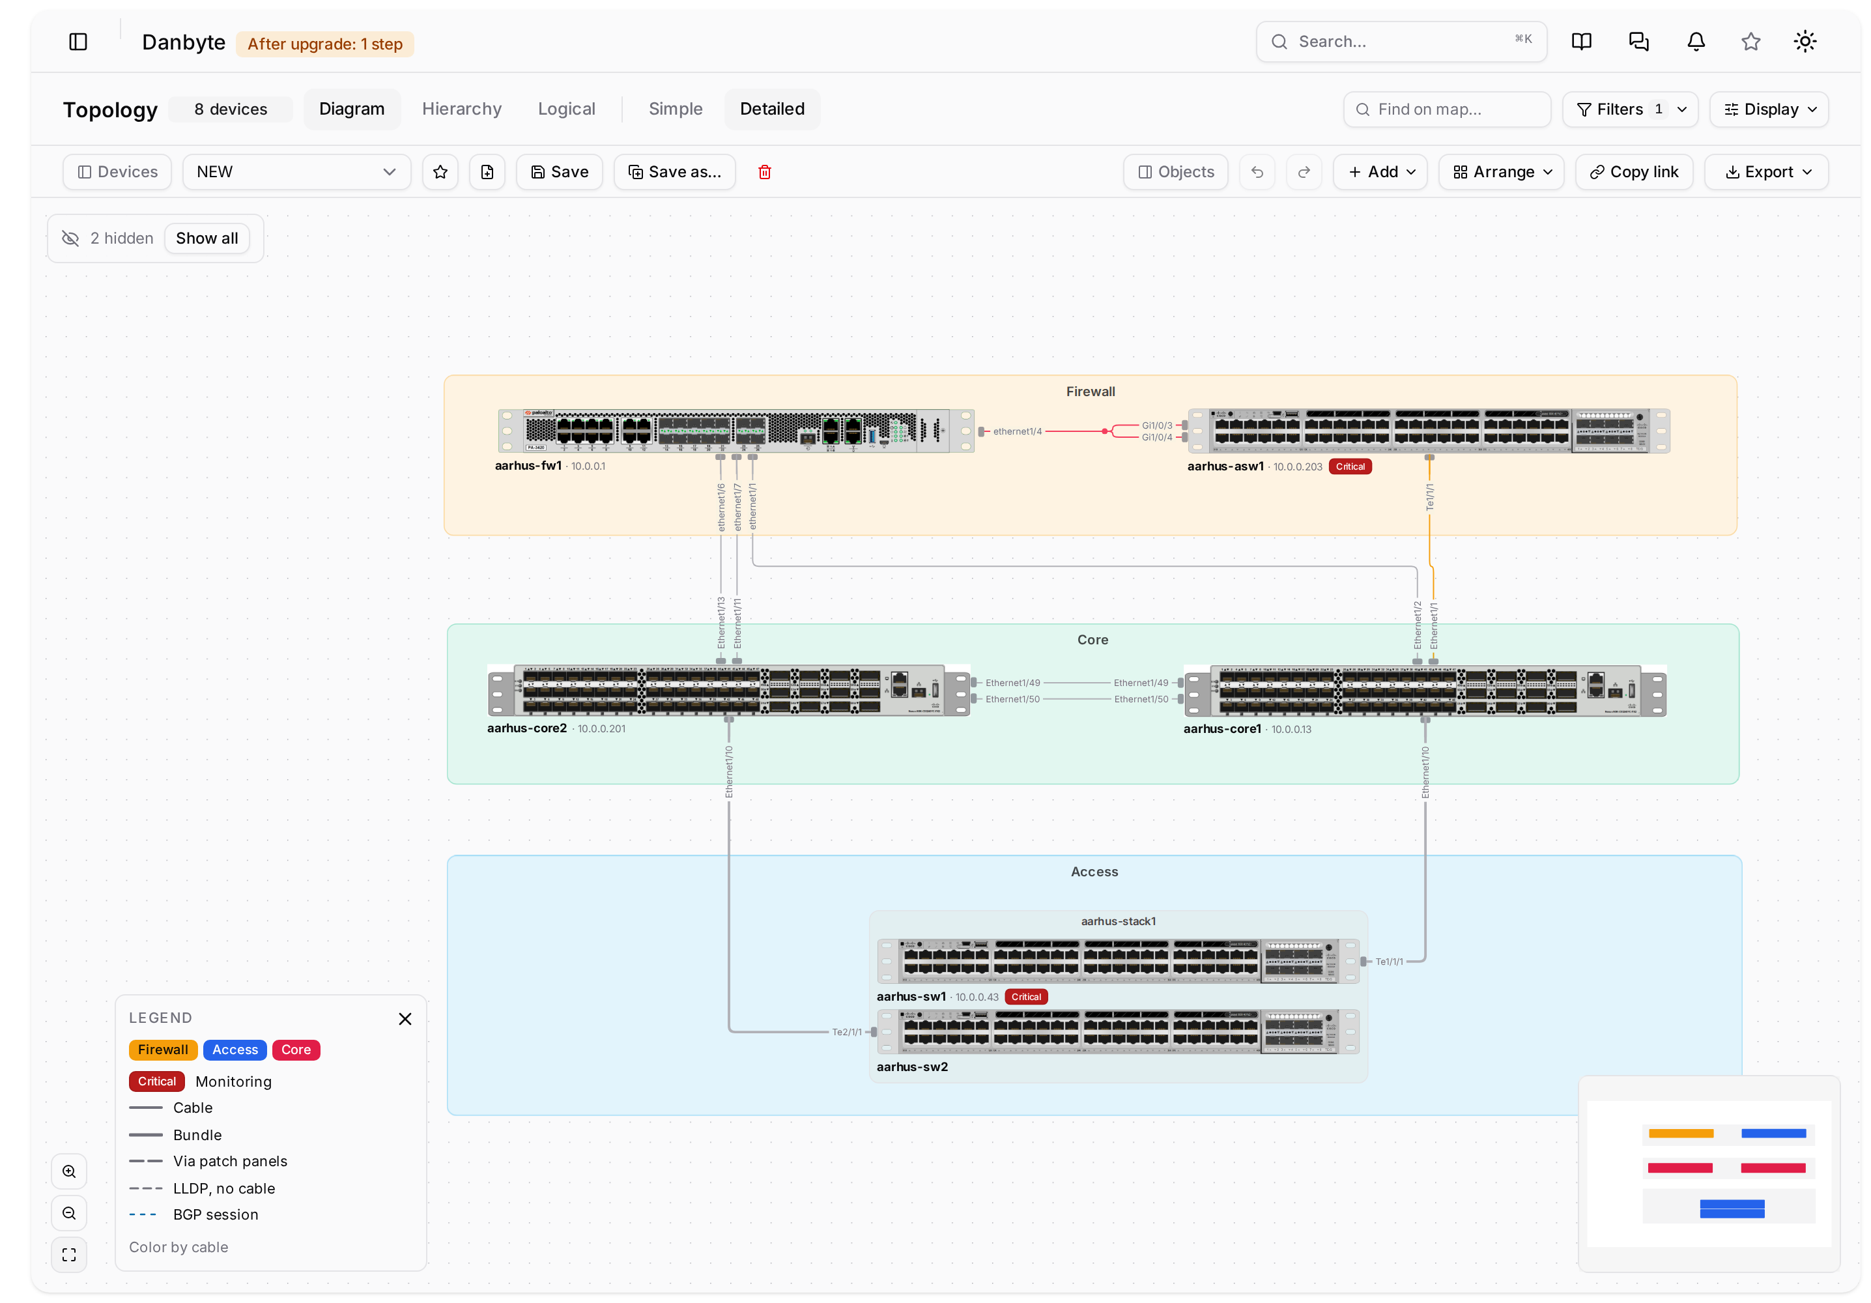Toggle light/dark theme sun icon
This screenshot has height=1303, width=1871.
(1805, 42)
